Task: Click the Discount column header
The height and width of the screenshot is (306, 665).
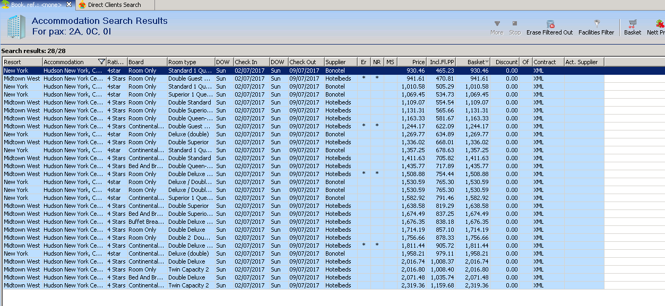Action: [x=505, y=62]
